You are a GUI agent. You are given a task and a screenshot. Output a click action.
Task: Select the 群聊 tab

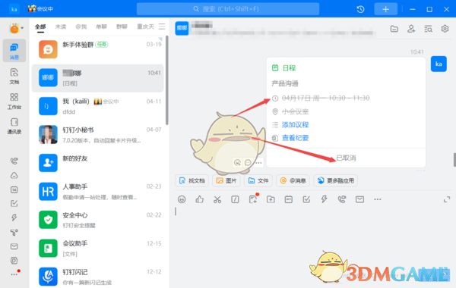pos(122,27)
